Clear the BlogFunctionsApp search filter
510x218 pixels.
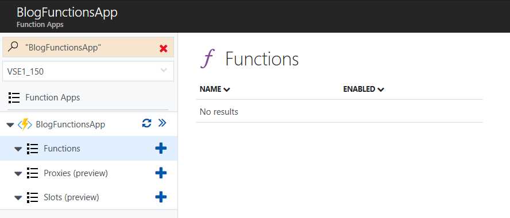pyautogui.click(x=163, y=48)
